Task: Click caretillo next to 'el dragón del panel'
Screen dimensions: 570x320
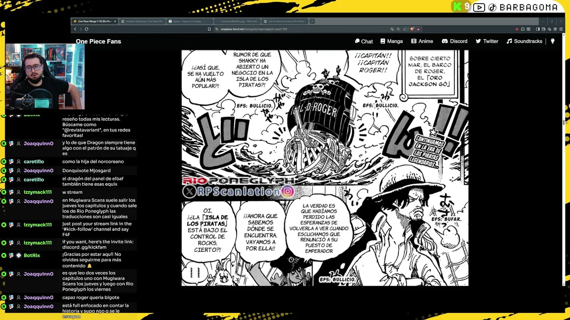Action: (x=34, y=180)
